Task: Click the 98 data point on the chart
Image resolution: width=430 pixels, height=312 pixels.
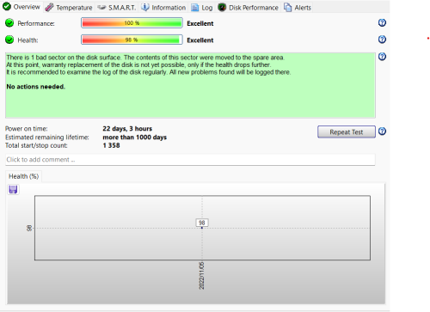Action: (x=202, y=228)
